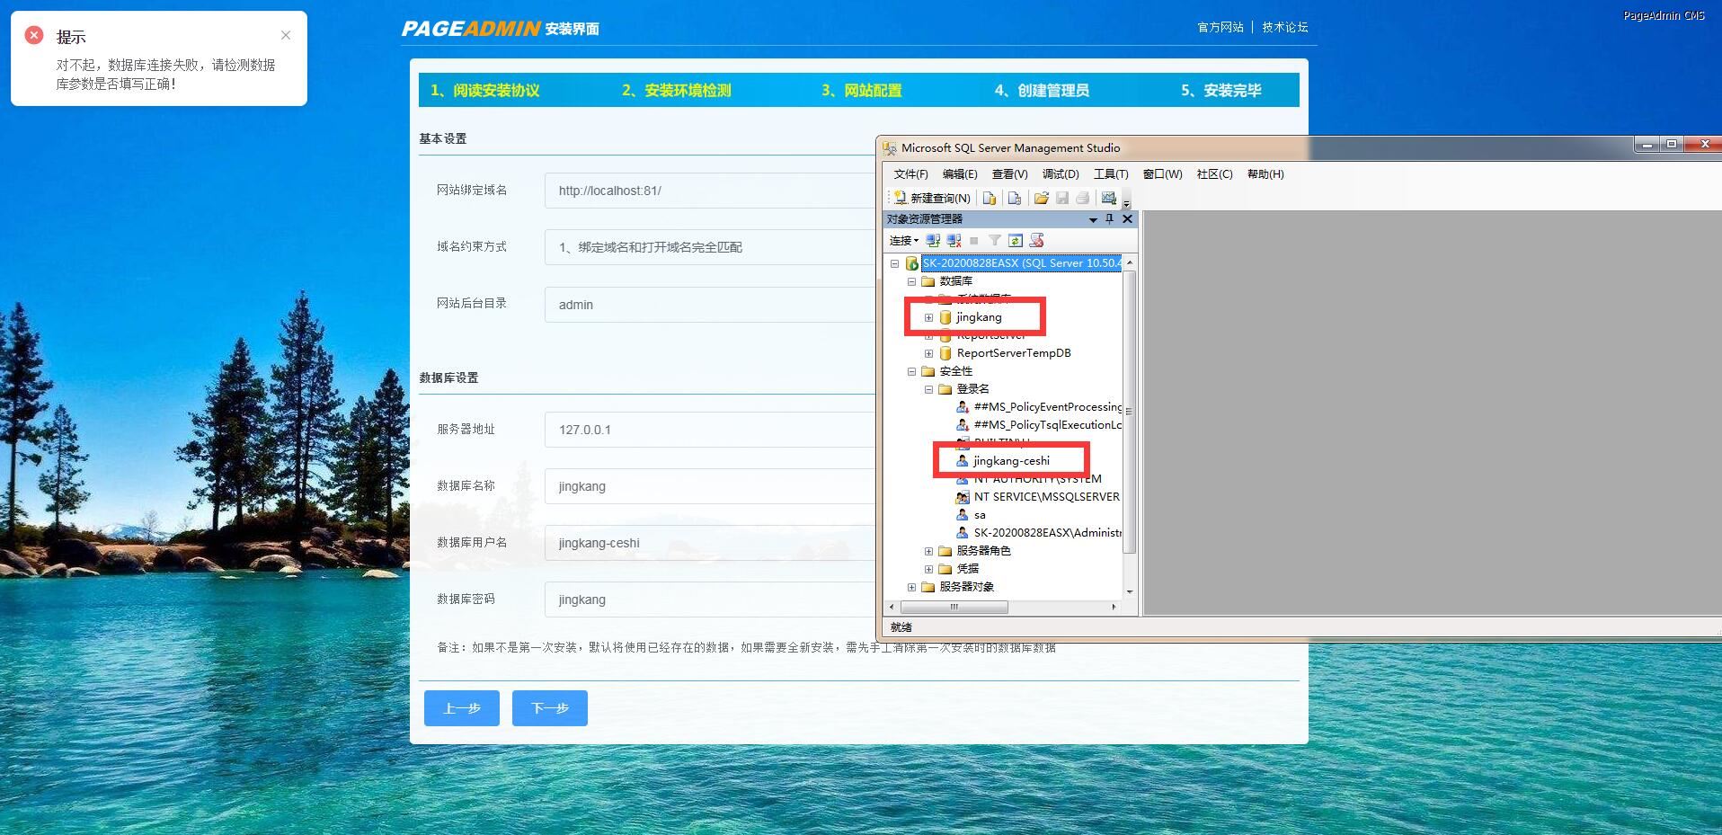
Task: Select the ReportServerTempDB database
Action: tap(1014, 353)
